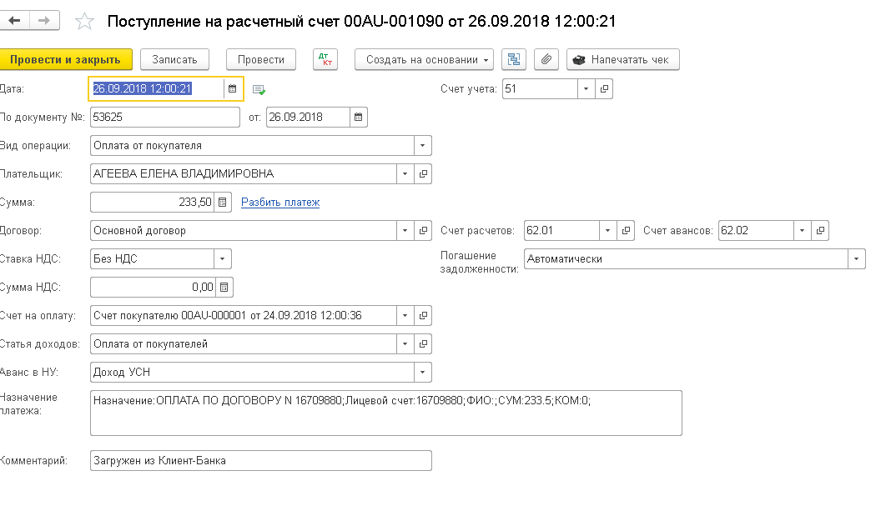Click into the Комментарий text field
Viewport: 891px width, 526px height.
pos(260,460)
